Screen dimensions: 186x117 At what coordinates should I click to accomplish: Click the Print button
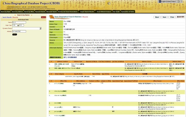(x=172, y=17)
